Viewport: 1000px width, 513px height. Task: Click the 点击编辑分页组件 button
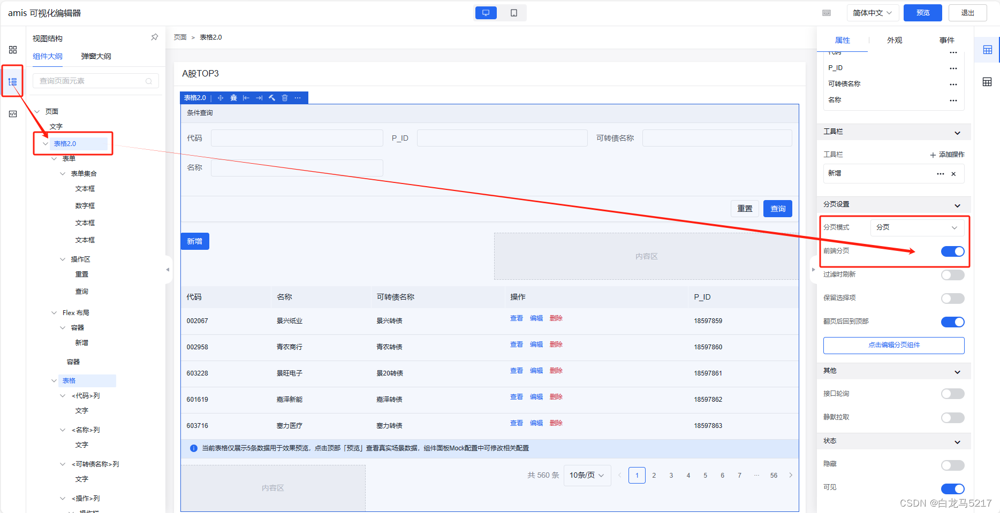pos(893,345)
